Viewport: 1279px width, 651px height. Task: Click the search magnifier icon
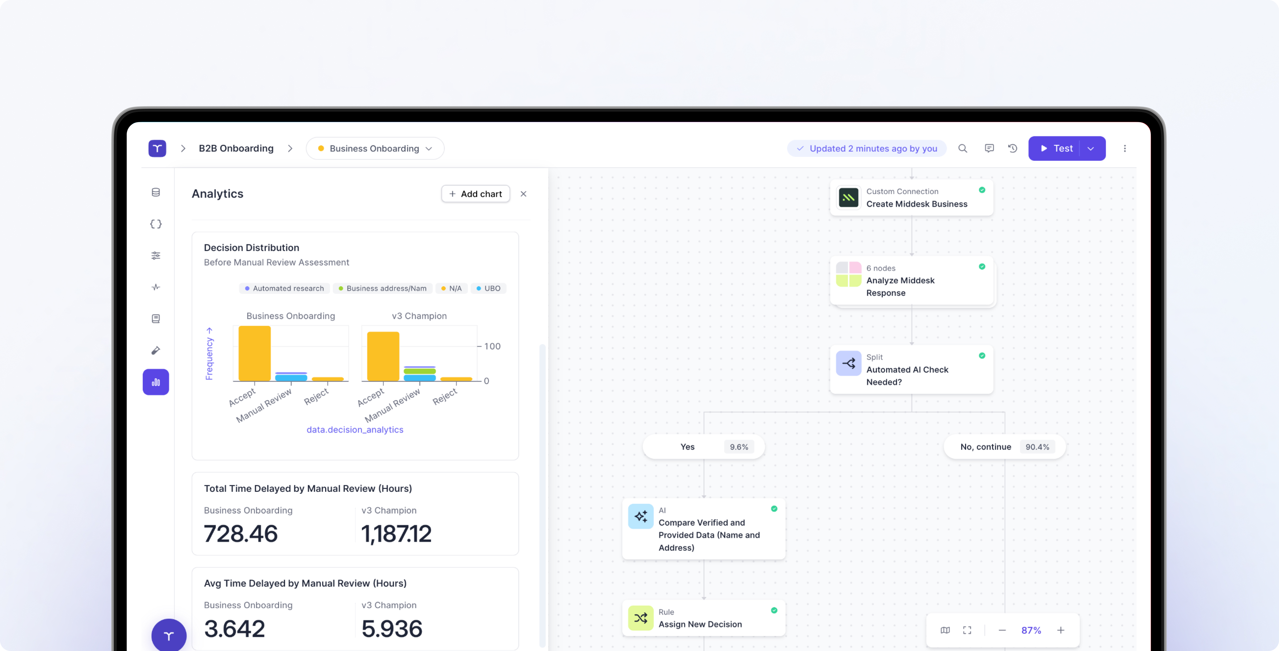pos(962,148)
